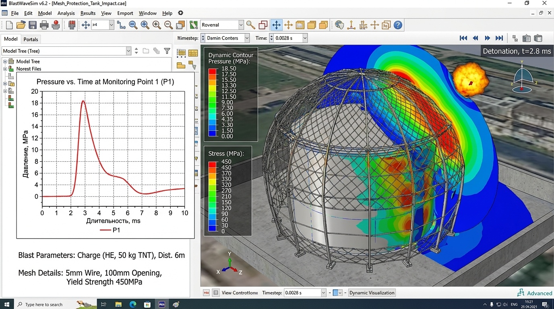Open the bottom Timestep 0.0028 s dropdown
Screen dimensions: 554x309
click(323, 293)
